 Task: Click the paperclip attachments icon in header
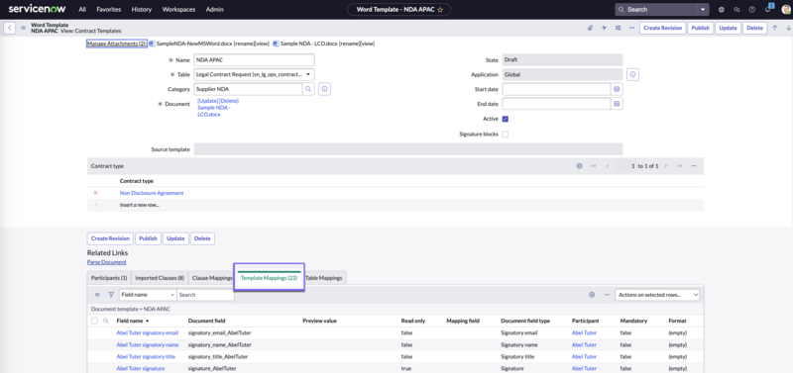click(590, 28)
